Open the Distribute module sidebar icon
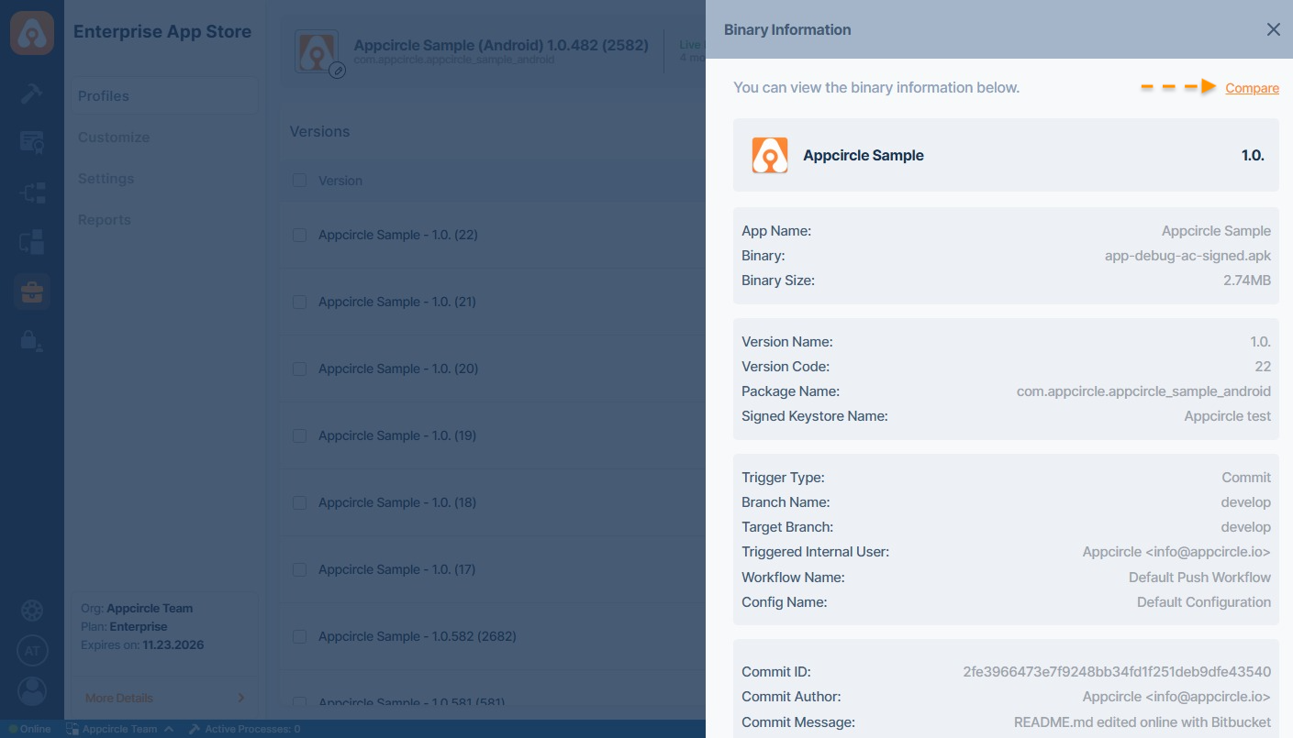1293x738 pixels. pos(32,193)
